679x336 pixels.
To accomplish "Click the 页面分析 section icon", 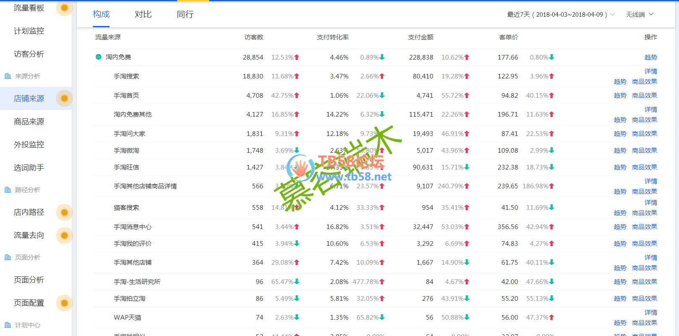I will tap(8, 258).
